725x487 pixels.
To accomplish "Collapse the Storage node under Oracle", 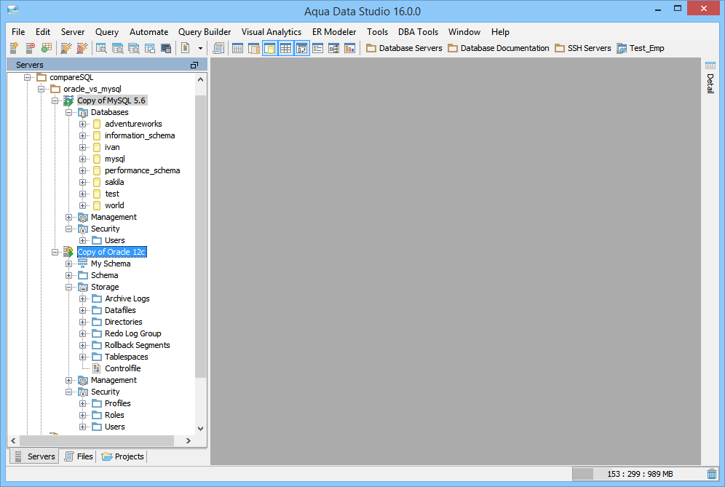I will pos(68,287).
